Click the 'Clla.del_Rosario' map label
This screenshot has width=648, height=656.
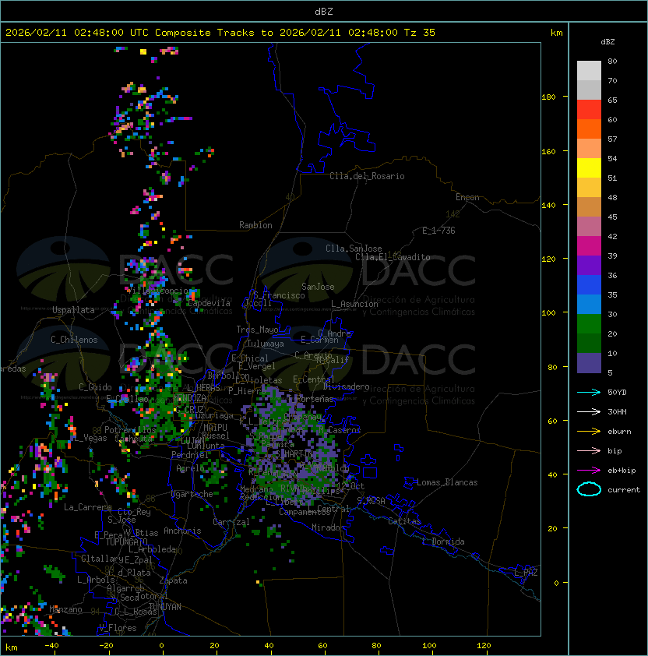[367, 176]
